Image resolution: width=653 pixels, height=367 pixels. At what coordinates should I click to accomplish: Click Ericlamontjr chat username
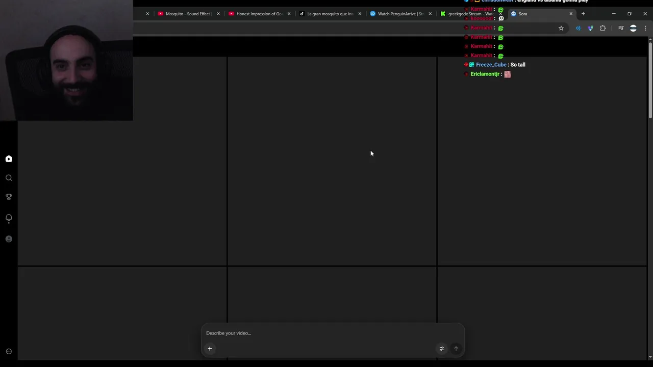(485, 74)
